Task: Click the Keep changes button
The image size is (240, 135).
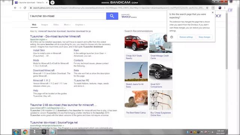Action: click(204, 37)
